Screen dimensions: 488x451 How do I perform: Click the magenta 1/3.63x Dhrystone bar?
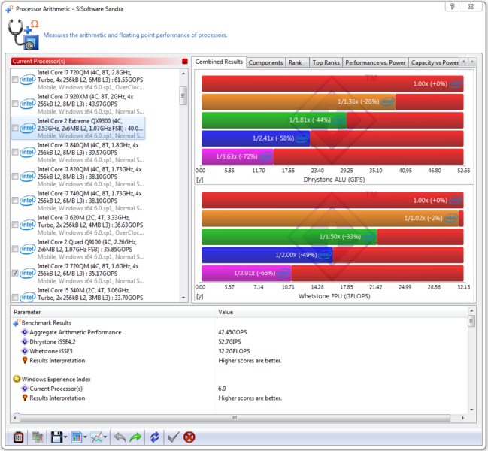click(x=238, y=156)
